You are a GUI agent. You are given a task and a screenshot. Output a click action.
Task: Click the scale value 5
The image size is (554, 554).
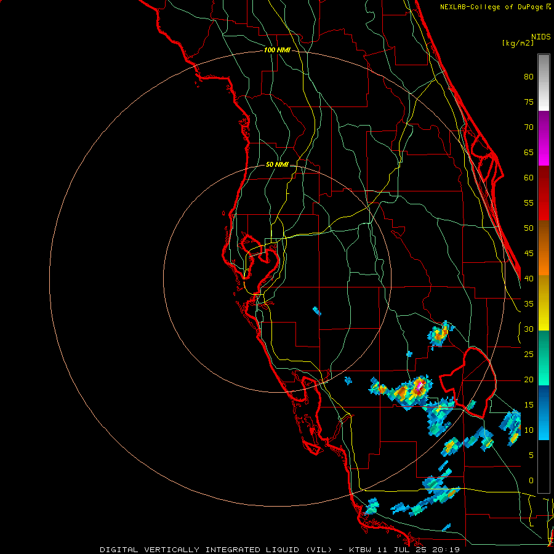tap(531, 456)
